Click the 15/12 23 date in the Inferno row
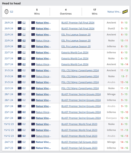 tap(9, 130)
